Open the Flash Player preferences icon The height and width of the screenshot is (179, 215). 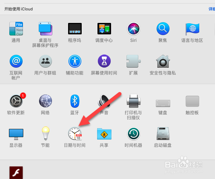[x=16, y=173]
